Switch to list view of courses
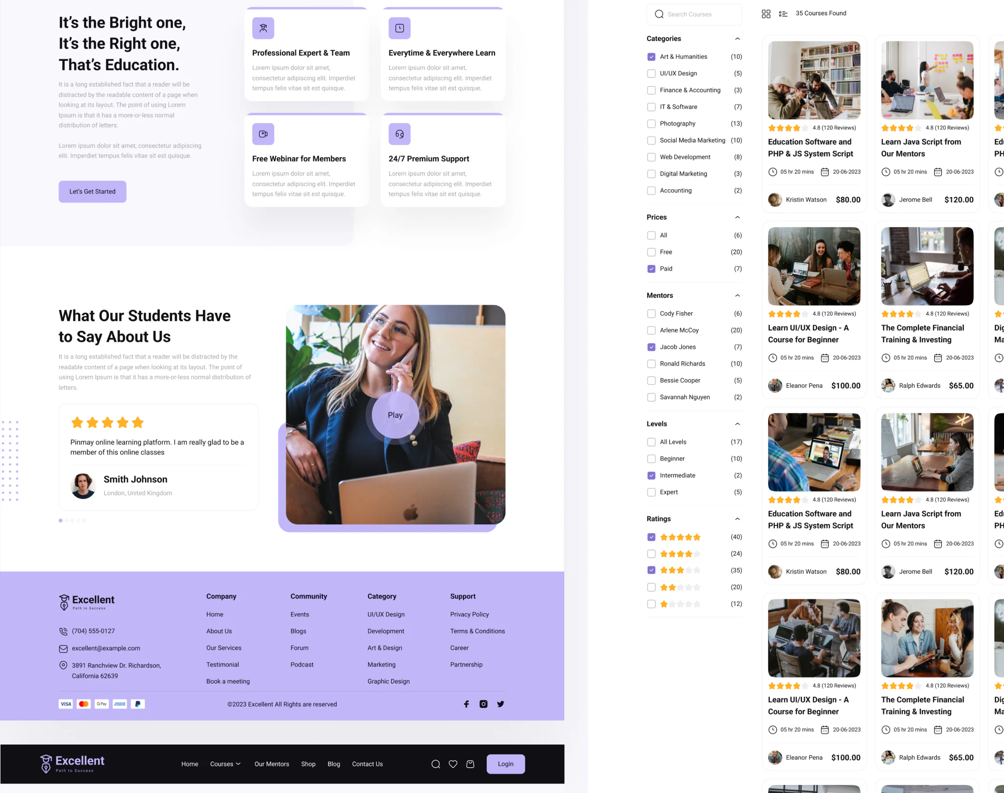Screen dimensions: 1004x793 (x=783, y=14)
